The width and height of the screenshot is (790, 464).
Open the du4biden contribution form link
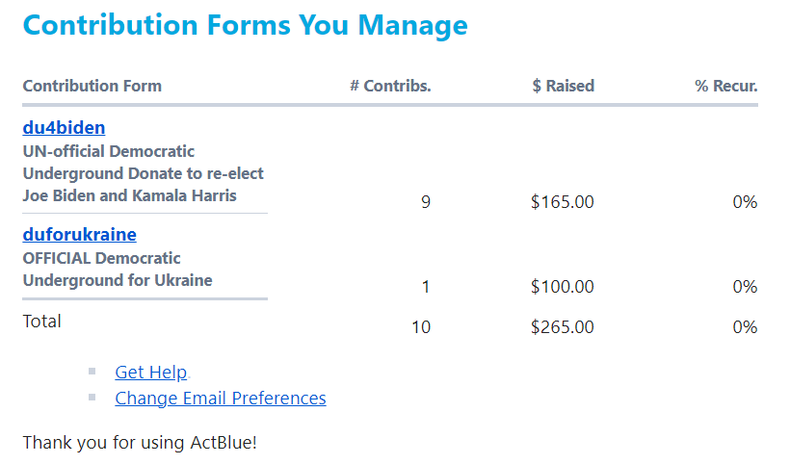[x=64, y=128]
